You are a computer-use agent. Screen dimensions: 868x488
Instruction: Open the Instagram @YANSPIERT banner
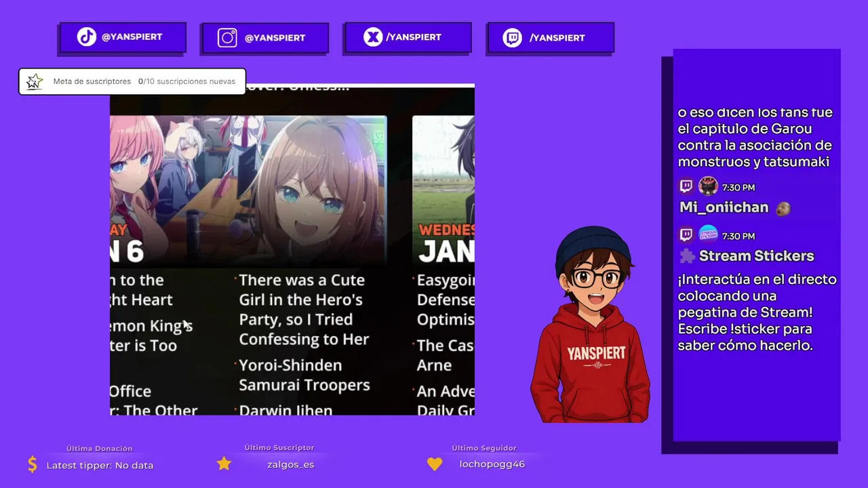(x=265, y=38)
